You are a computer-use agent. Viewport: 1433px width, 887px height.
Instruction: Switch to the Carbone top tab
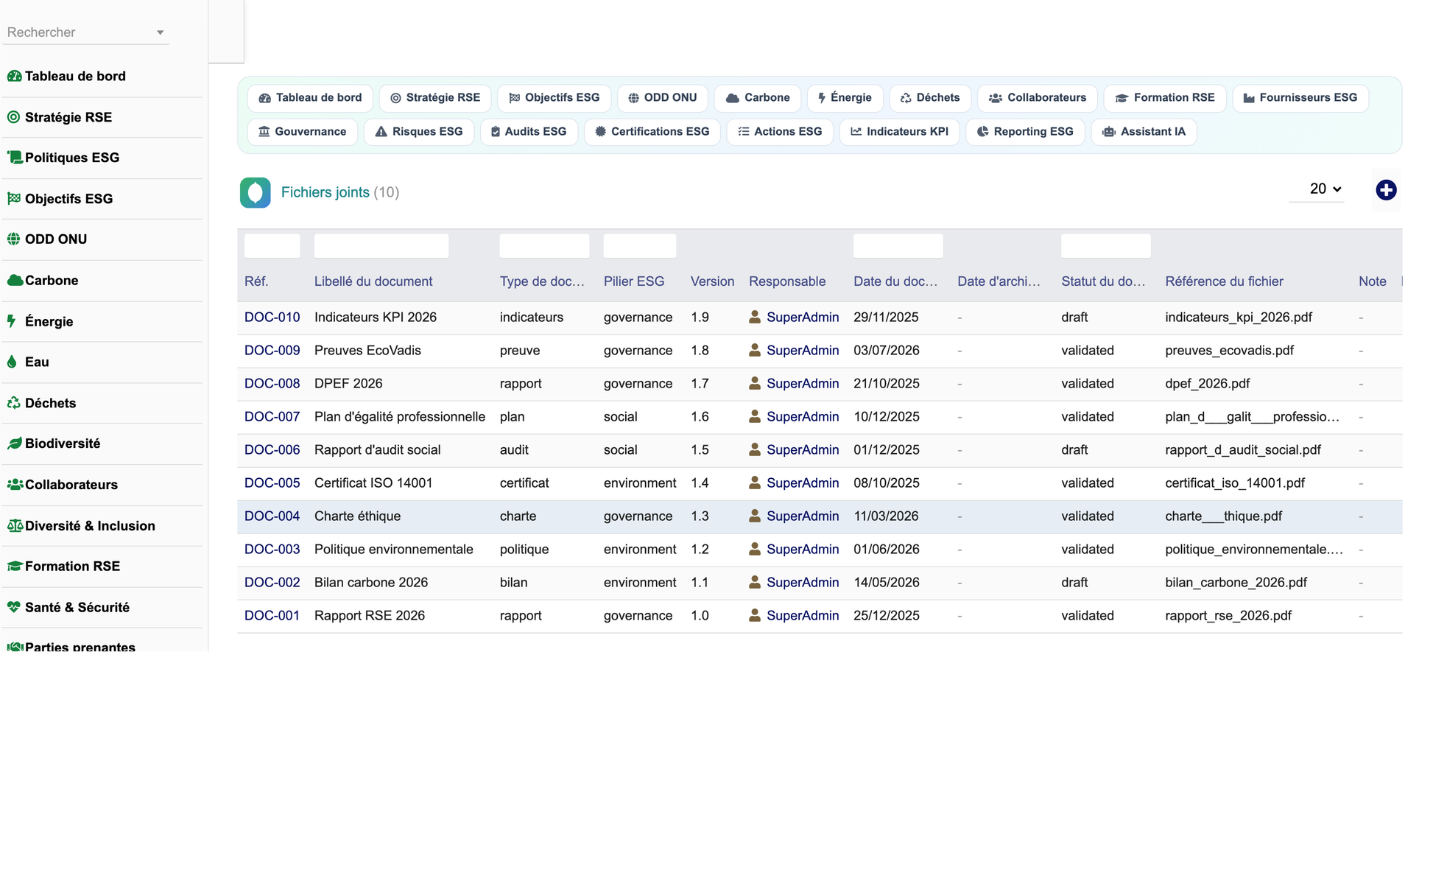(x=758, y=98)
